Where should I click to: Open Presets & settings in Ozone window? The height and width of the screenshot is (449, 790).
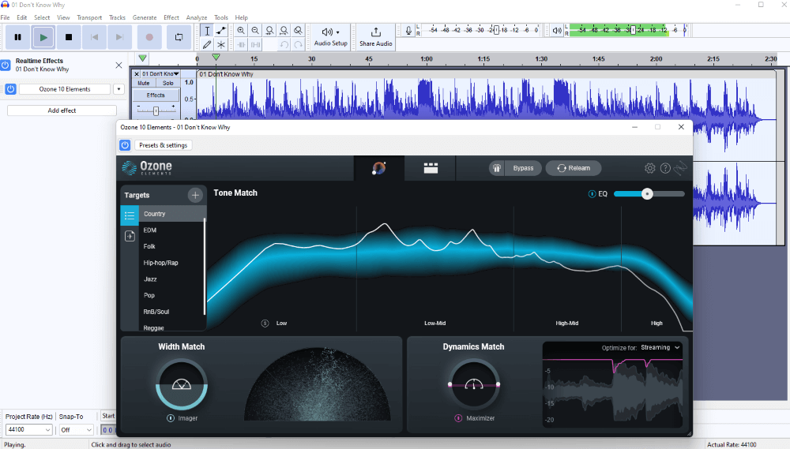tap(164, 145)
